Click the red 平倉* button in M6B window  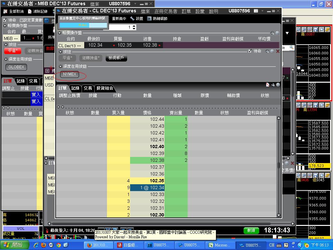13,50
